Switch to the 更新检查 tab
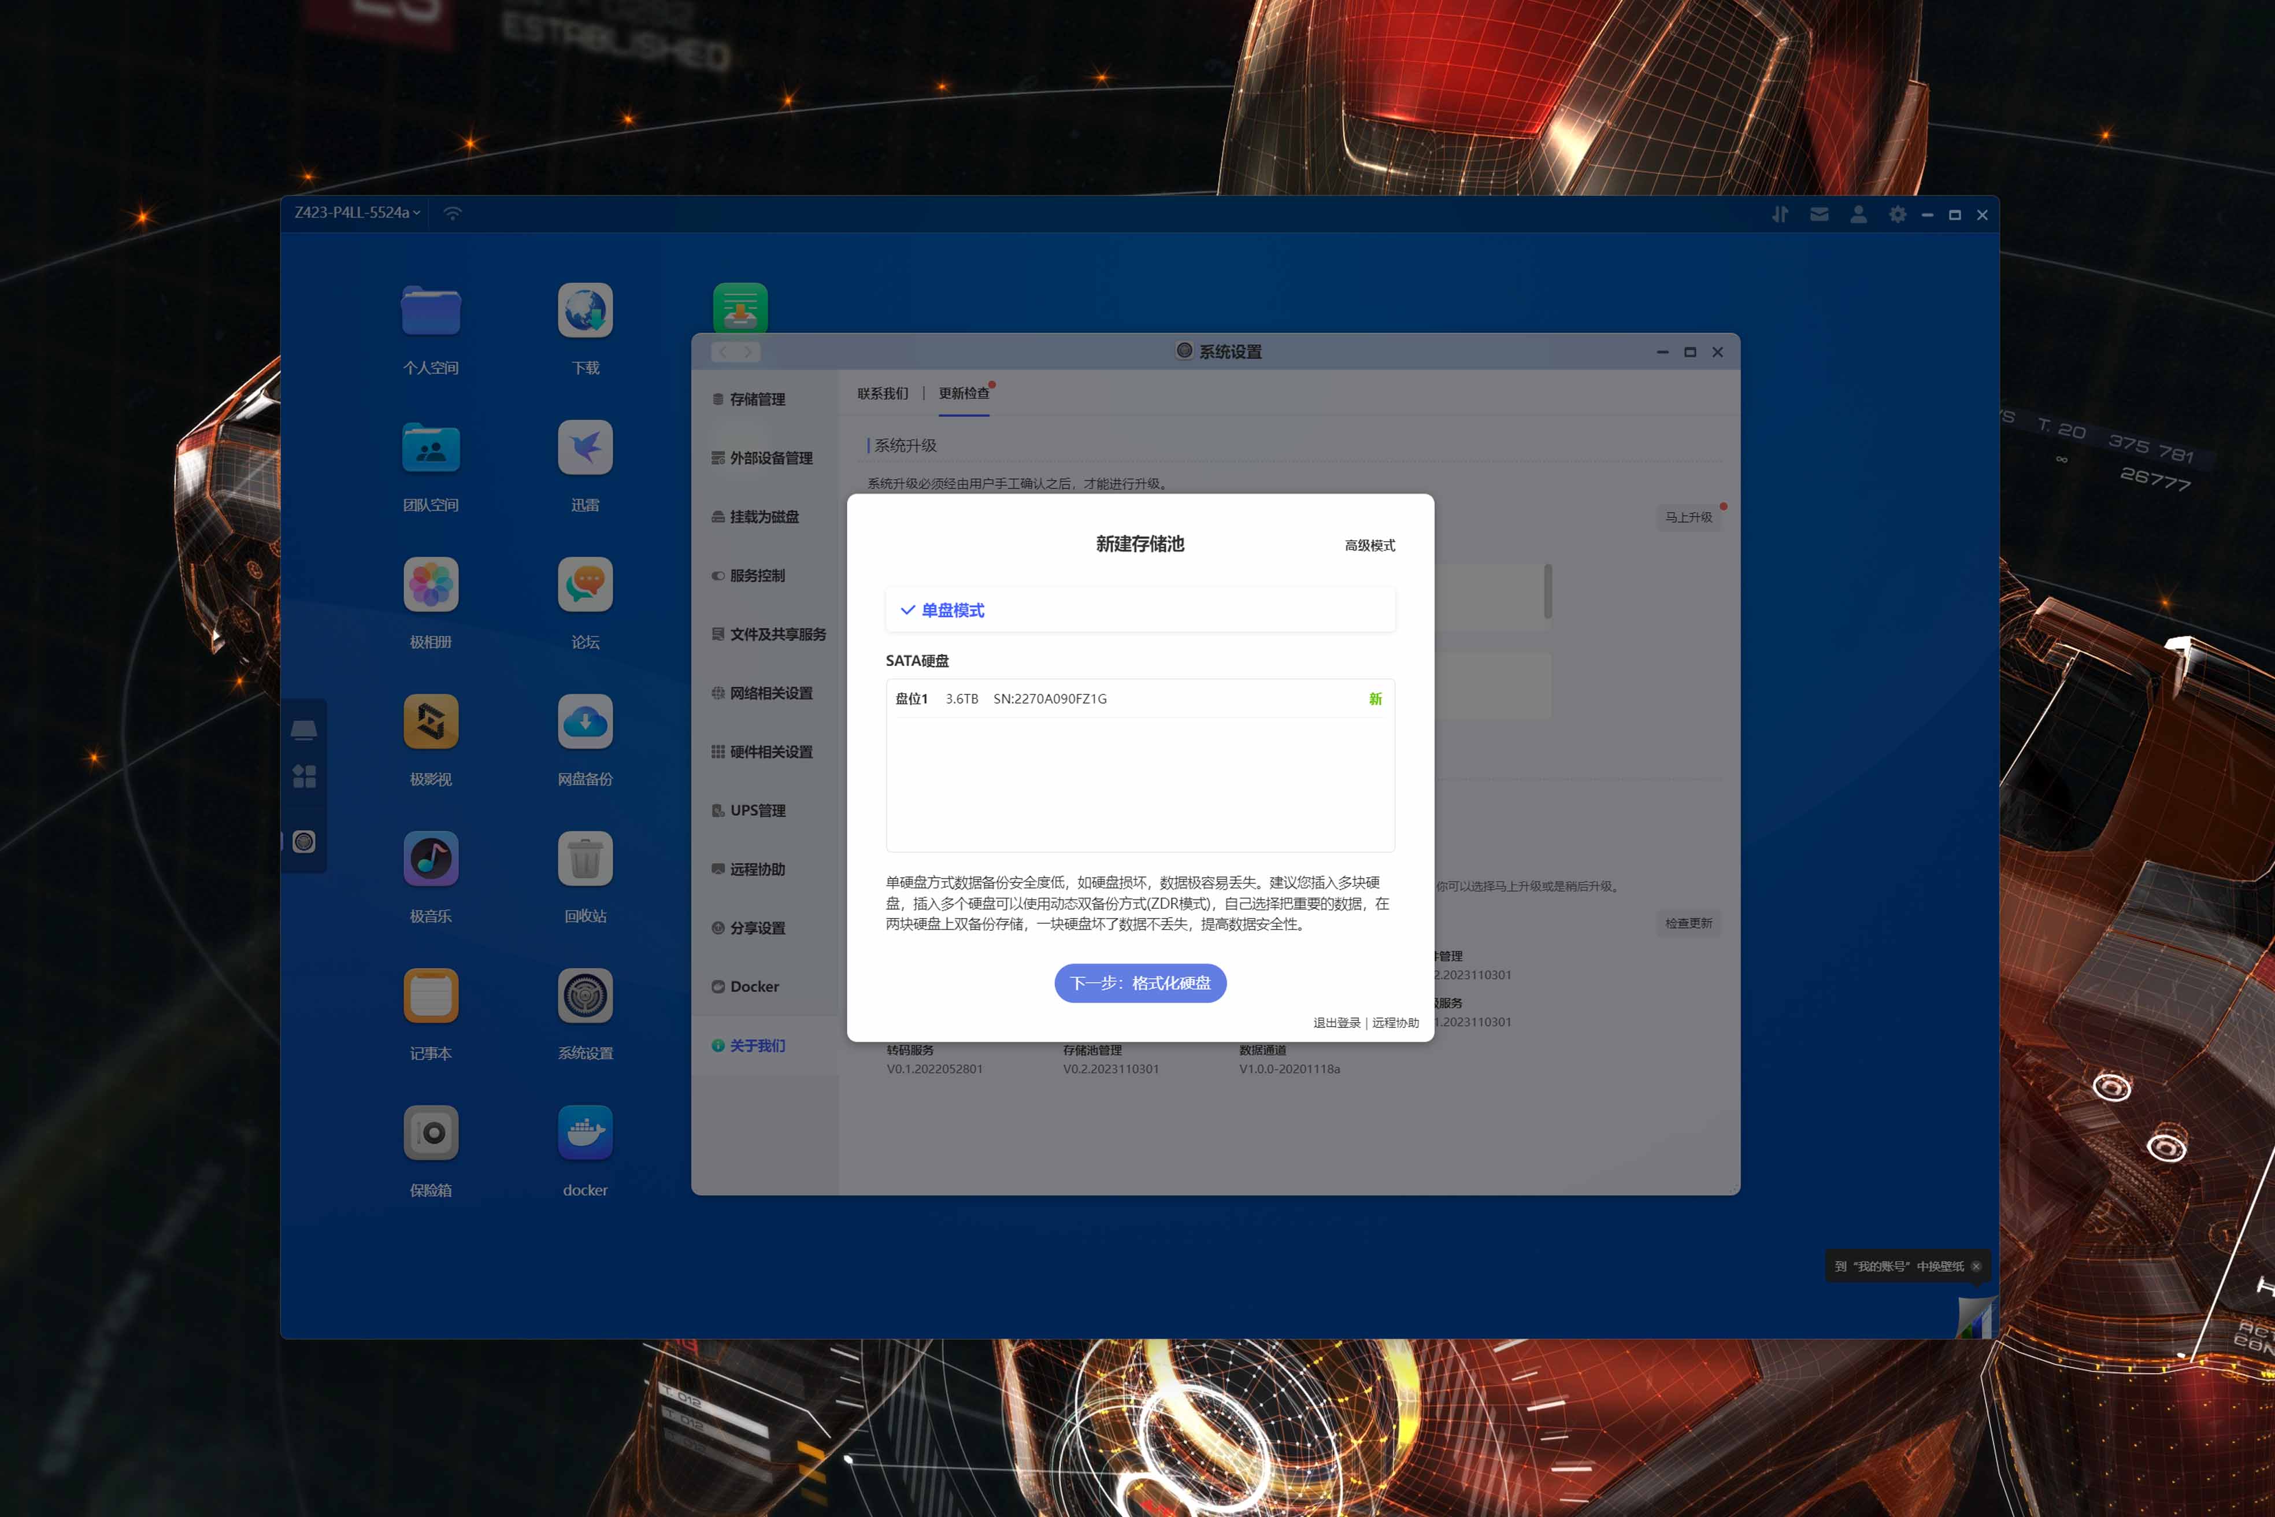Image resolution: width=2275 pixels, height=1517 pixels. (964, 394)
